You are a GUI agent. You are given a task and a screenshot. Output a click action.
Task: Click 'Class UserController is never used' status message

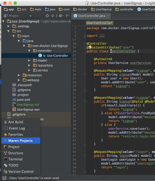[x=34, y=178]
